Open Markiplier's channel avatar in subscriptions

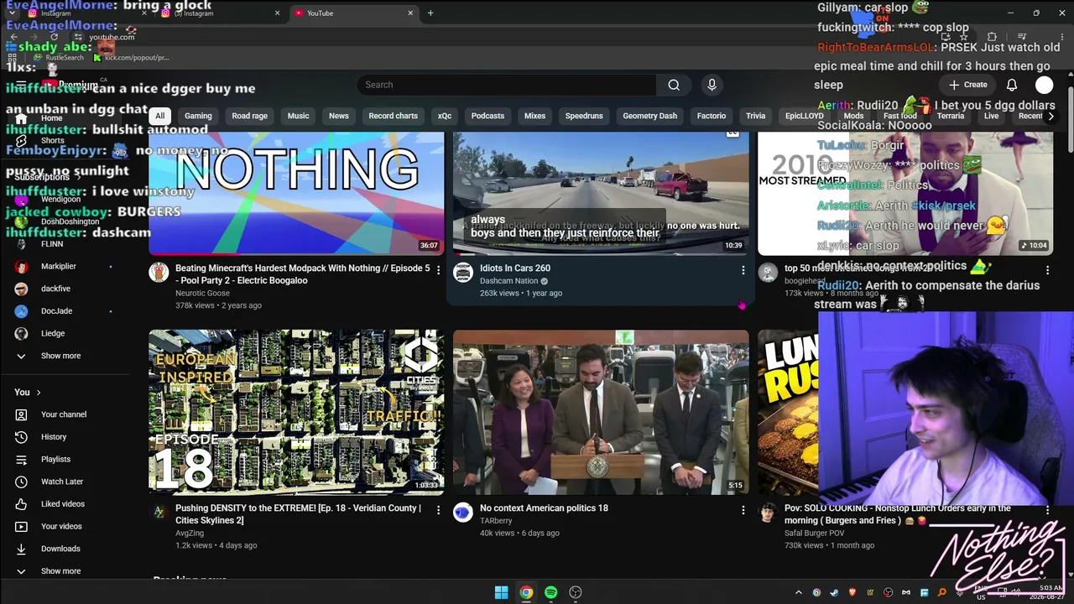click(22, 267)
